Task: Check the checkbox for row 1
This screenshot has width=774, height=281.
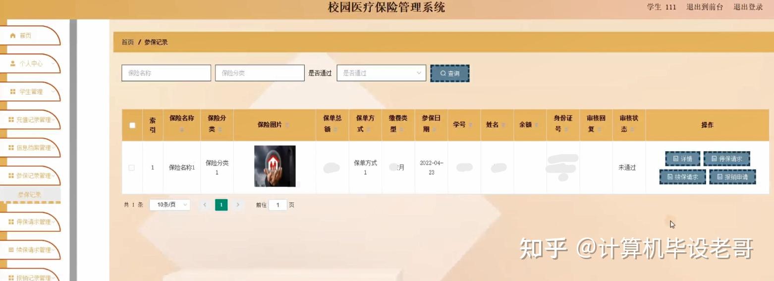Action: [132, 168]
